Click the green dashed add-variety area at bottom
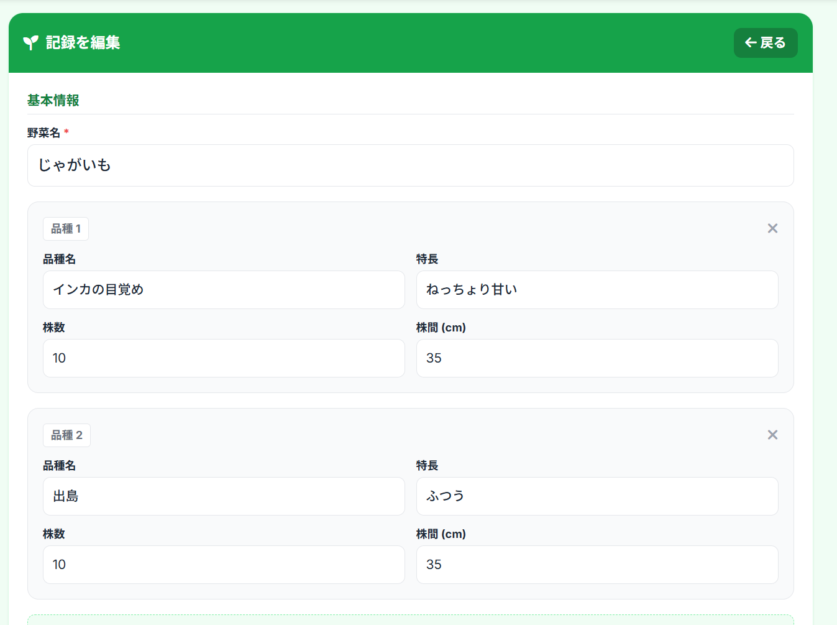This screenshot has width=837, height=625. [x=411, y=621]
